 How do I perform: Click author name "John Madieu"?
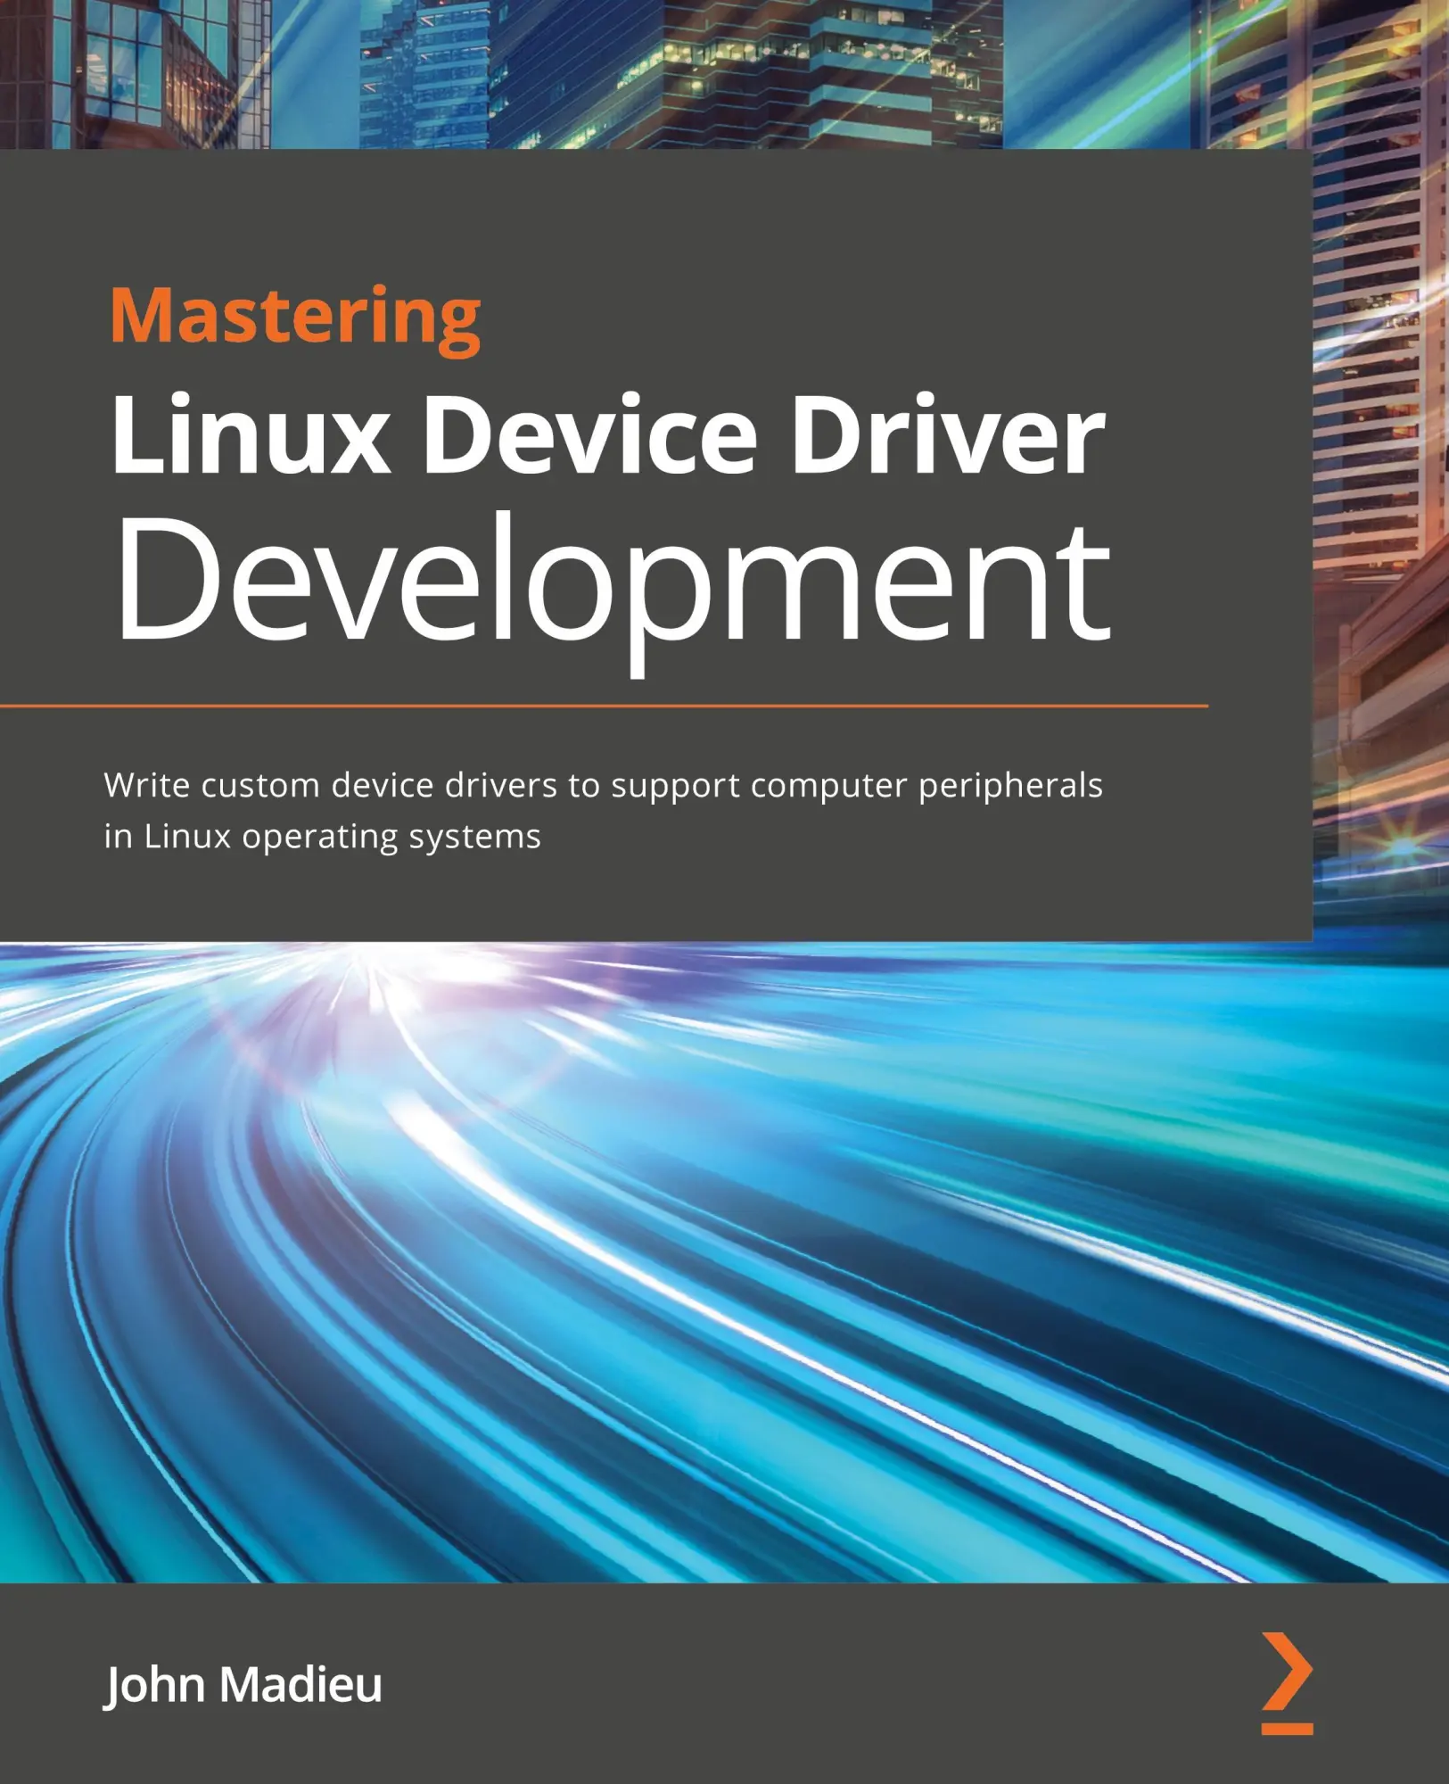243,1687
